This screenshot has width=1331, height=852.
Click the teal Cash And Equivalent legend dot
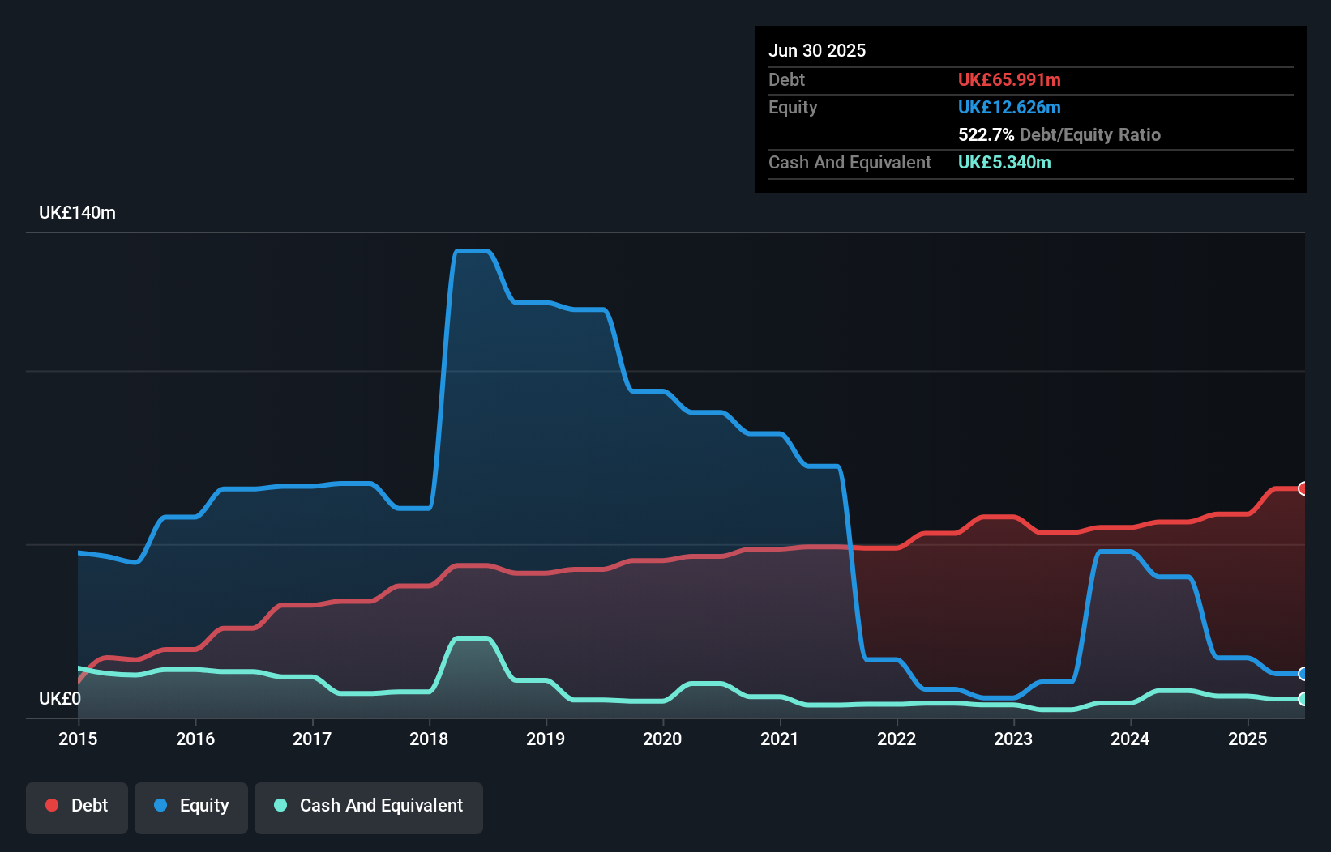click(279, 805)
